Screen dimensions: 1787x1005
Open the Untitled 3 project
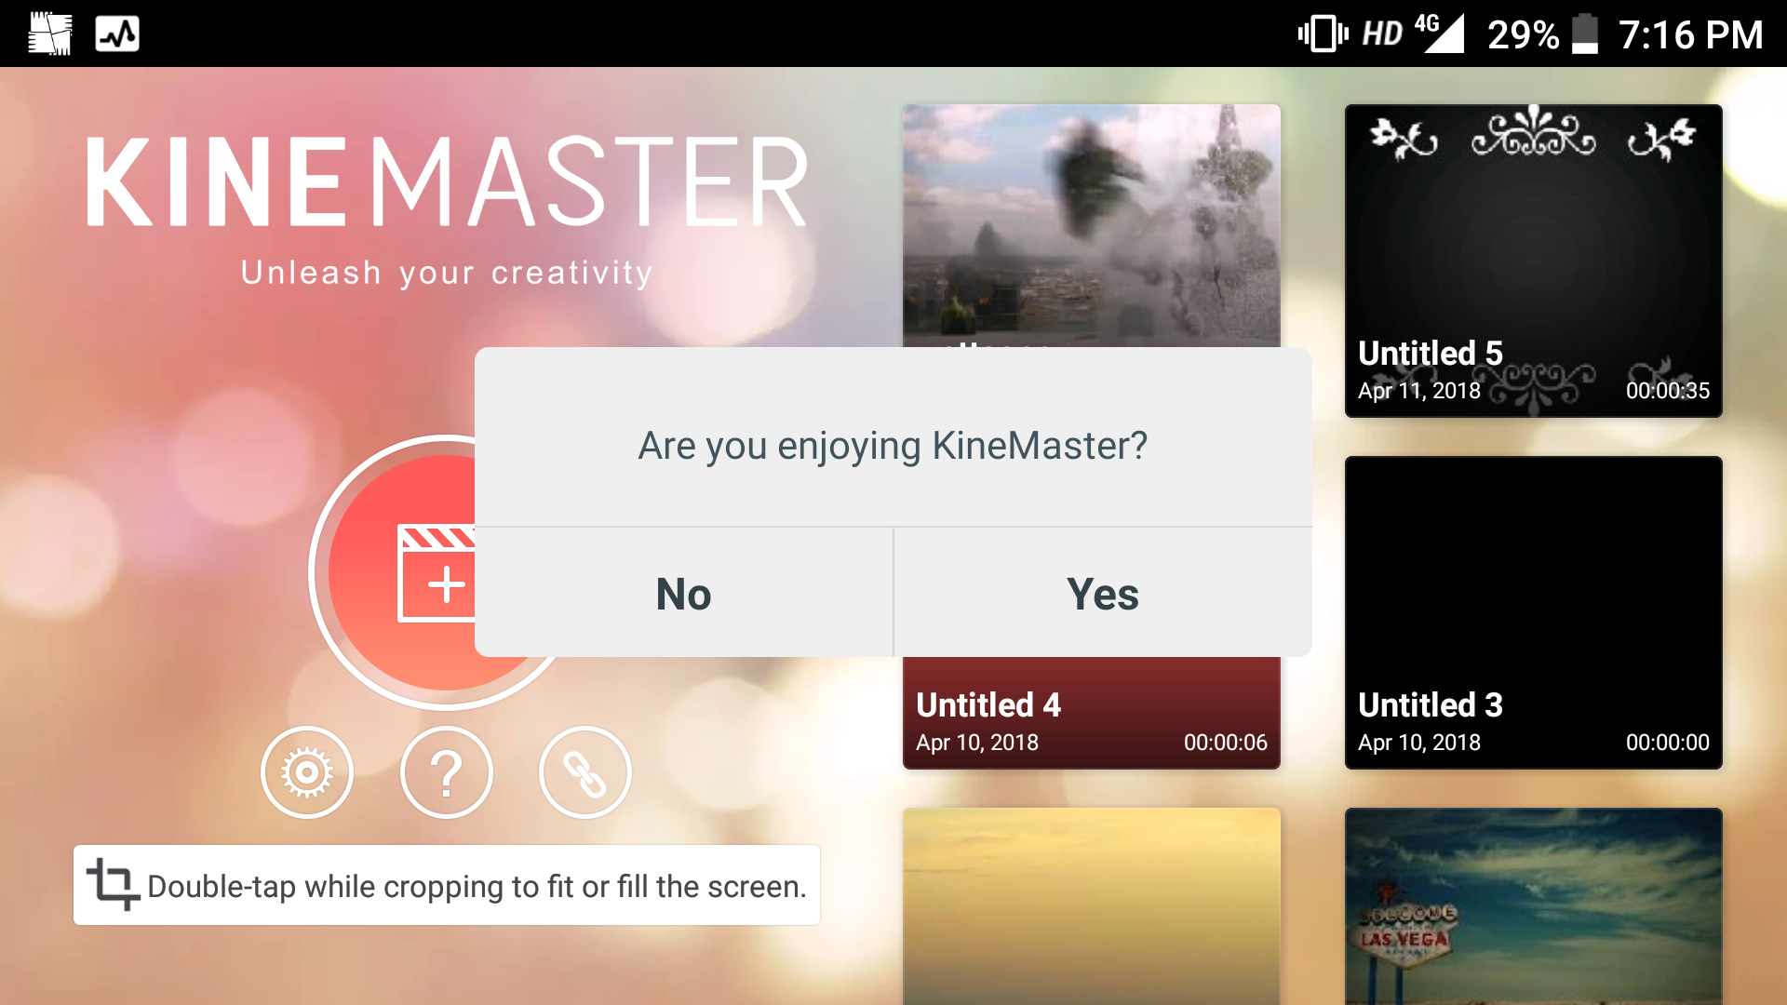[x=1533, y=612]
